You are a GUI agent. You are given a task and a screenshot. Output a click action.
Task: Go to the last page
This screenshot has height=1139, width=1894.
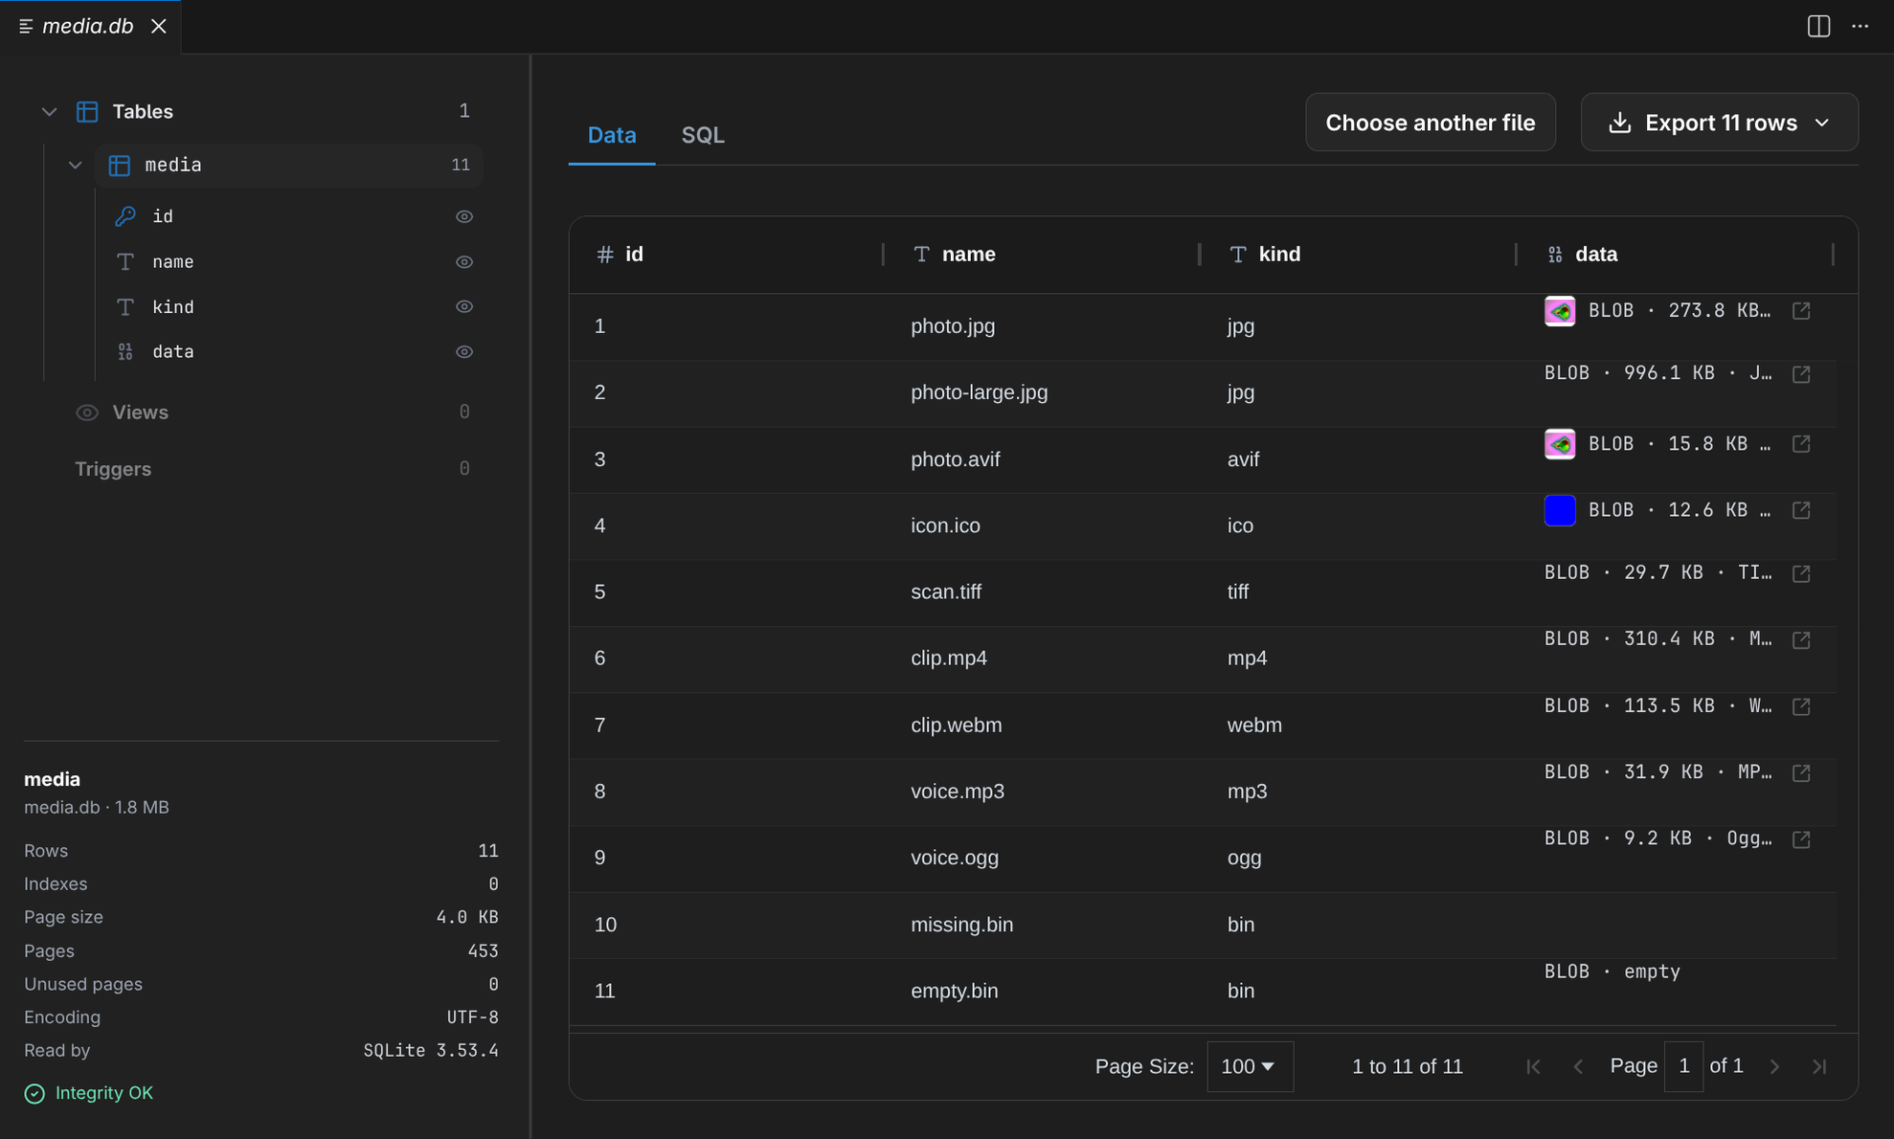point(1819,1066)
